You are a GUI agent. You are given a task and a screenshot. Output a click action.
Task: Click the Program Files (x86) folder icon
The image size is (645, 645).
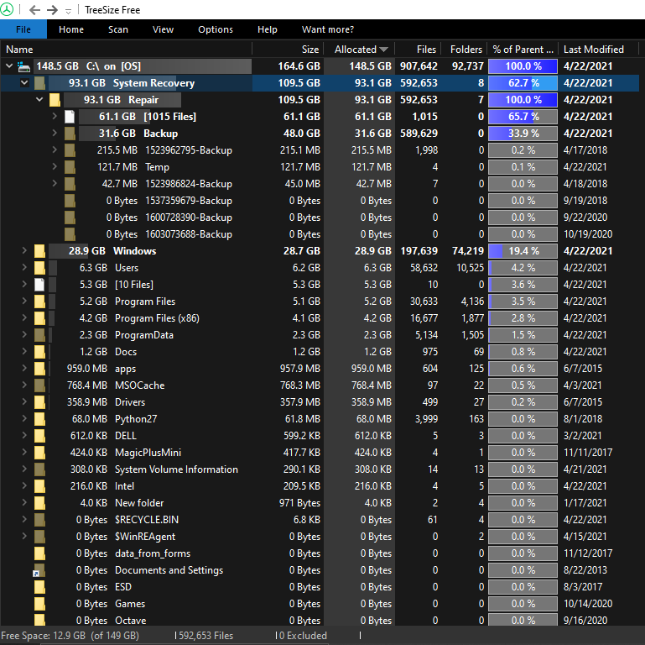pos(40,318)
